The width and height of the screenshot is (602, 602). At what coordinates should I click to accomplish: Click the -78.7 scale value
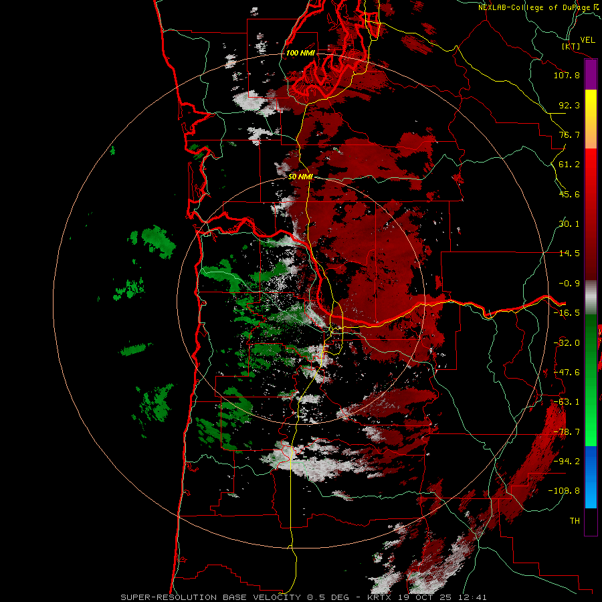point(567,432)
